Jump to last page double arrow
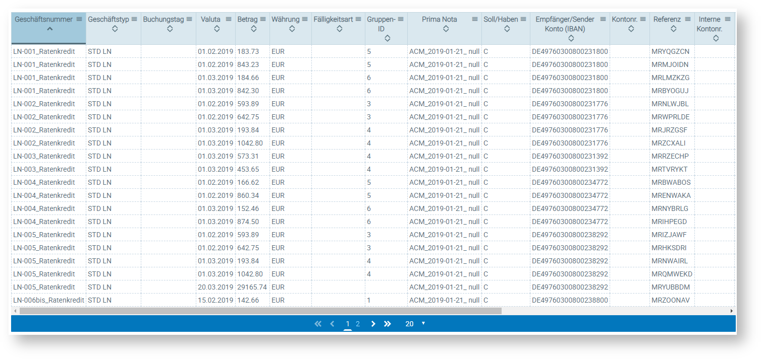 387,324
